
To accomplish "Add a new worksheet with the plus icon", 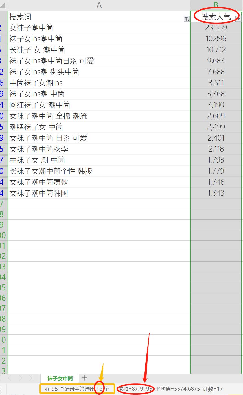I will 84,378.
